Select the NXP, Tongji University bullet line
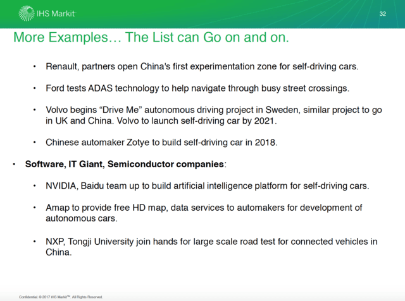 pyautogui.click(x=211, y=242)
